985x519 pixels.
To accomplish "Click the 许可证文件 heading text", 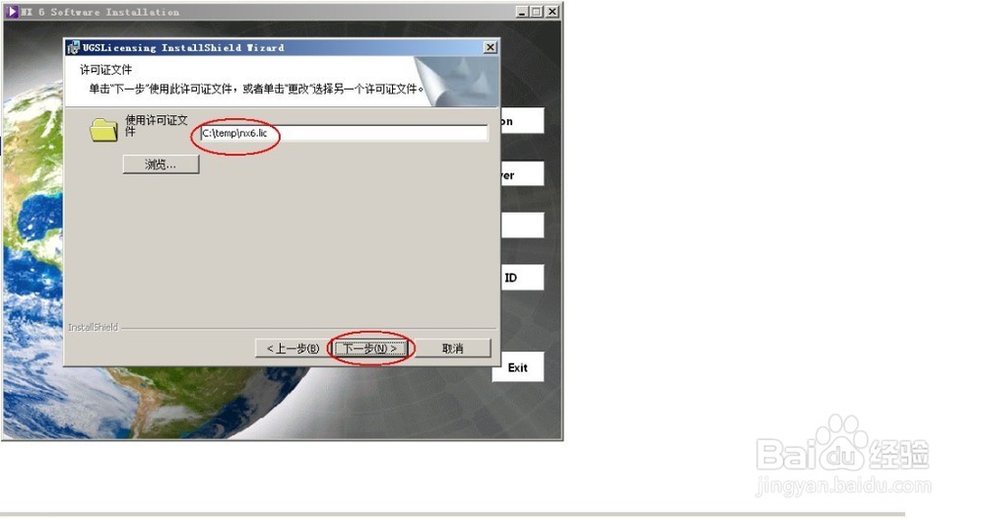I will 105,70.
